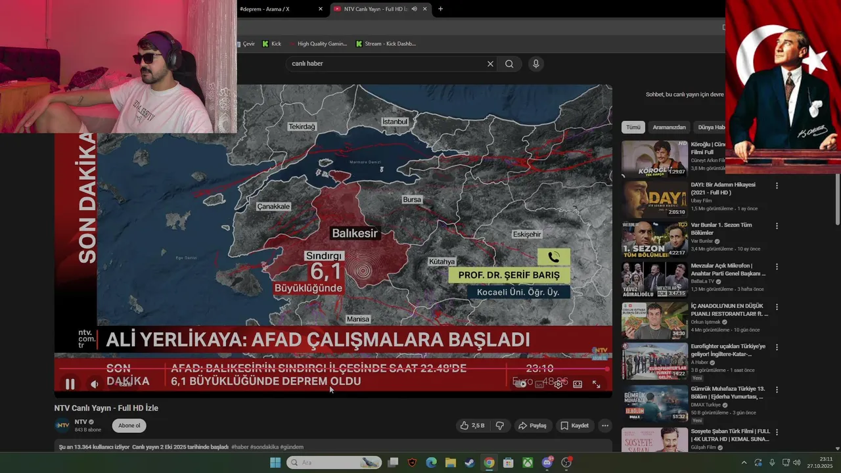Pause the NTV live video
Screen dimensions: 841x473
point(70,384)
